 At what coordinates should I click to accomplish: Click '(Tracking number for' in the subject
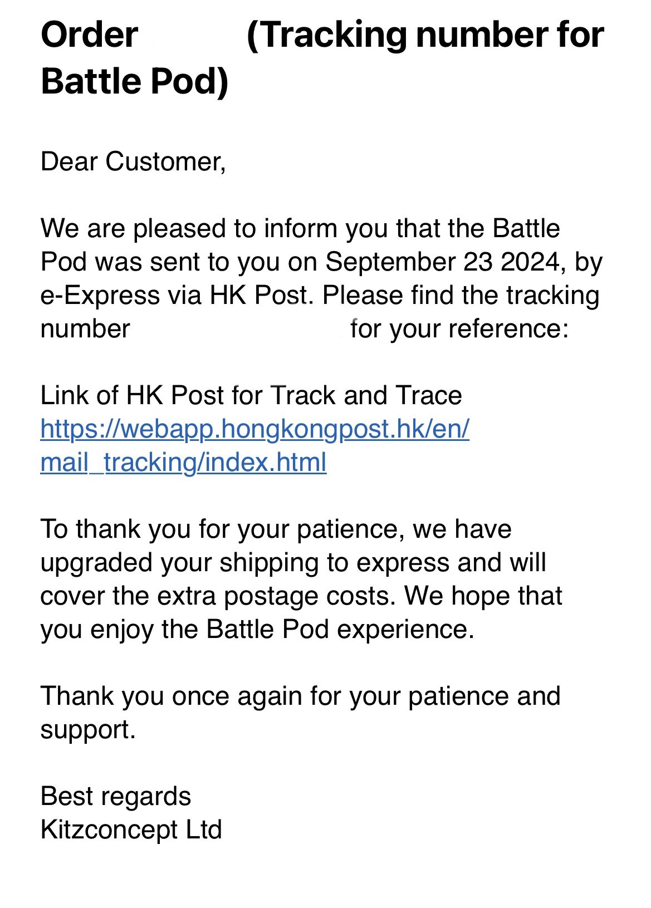pos(425,35)
